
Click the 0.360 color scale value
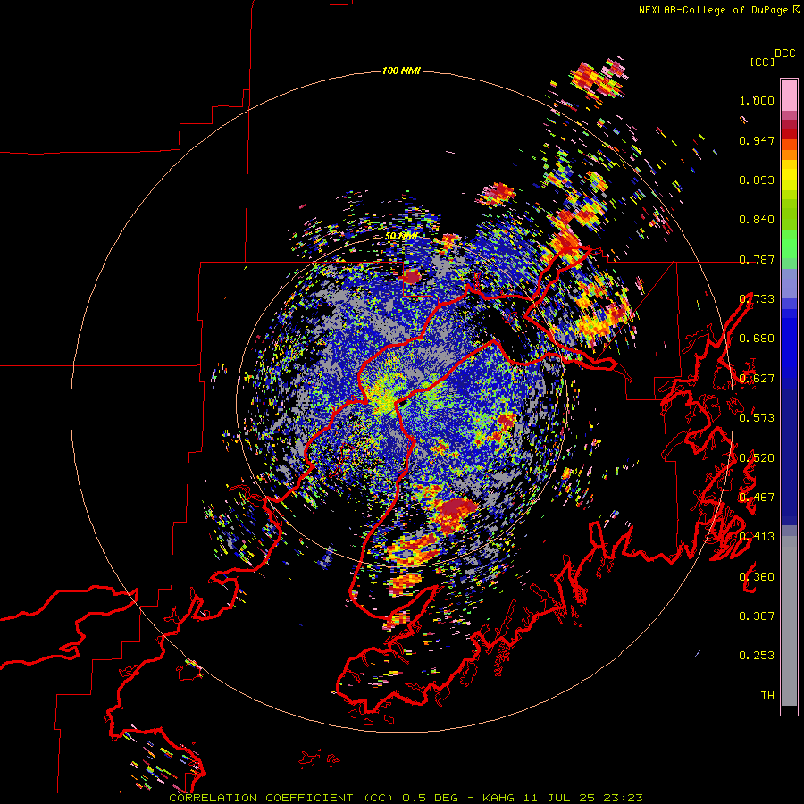pos(757,576)
